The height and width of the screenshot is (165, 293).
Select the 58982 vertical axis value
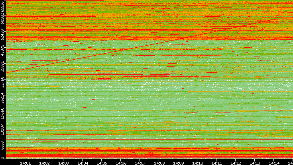[2, 19]
